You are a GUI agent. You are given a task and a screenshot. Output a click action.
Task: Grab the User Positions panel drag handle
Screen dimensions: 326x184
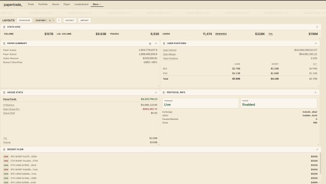(164, 43)
